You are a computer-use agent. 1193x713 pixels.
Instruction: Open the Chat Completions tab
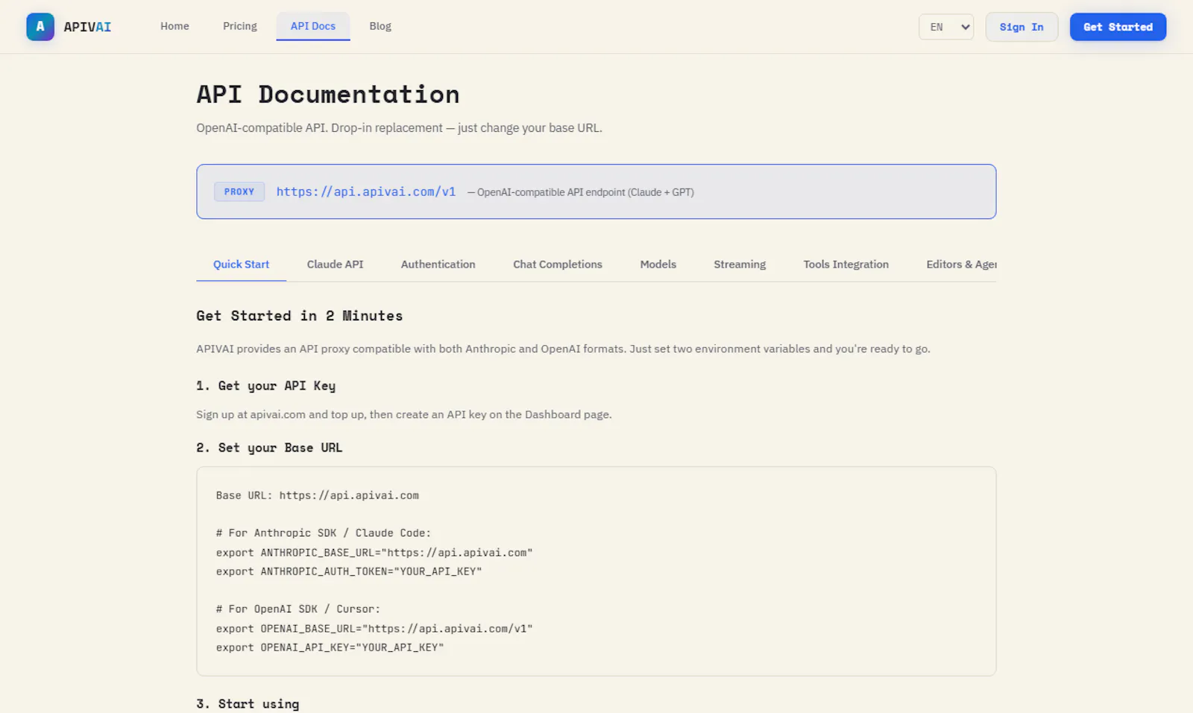click(558, 264)
